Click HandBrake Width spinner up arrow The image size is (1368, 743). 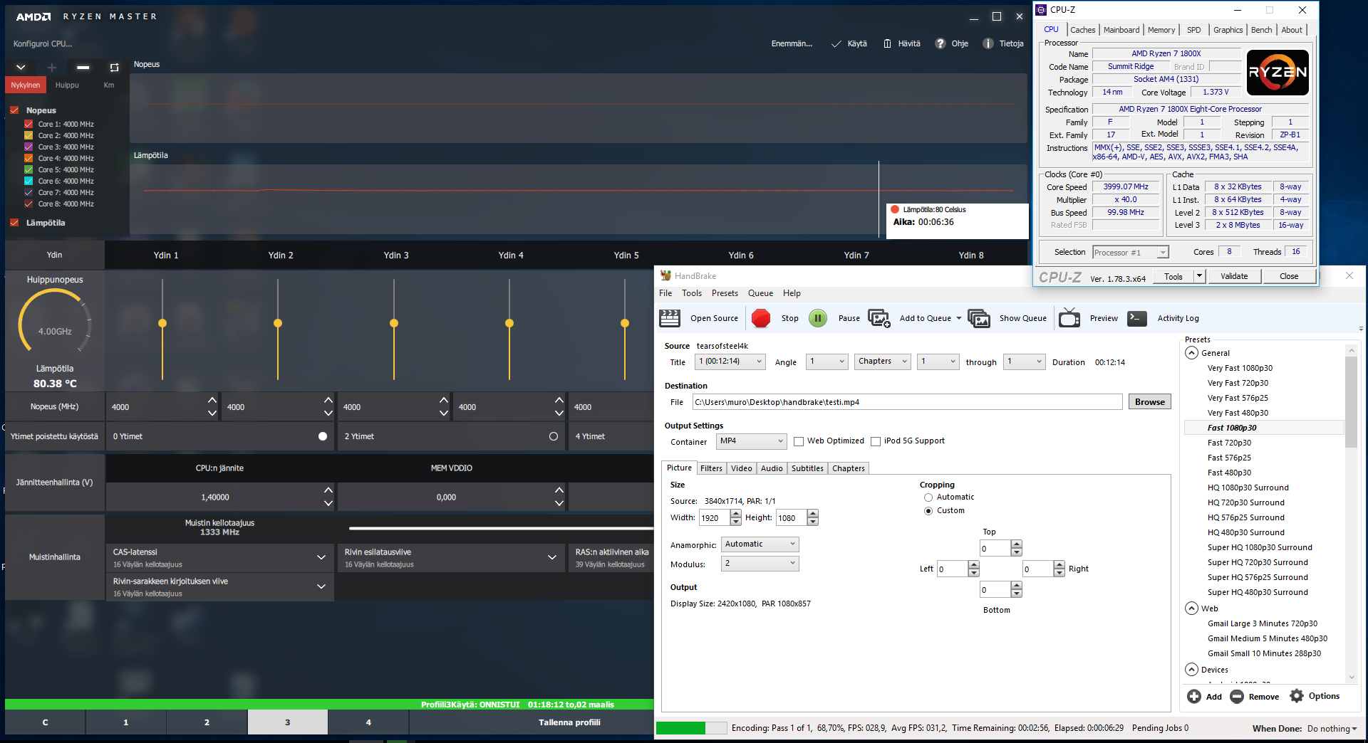point(736,514)
